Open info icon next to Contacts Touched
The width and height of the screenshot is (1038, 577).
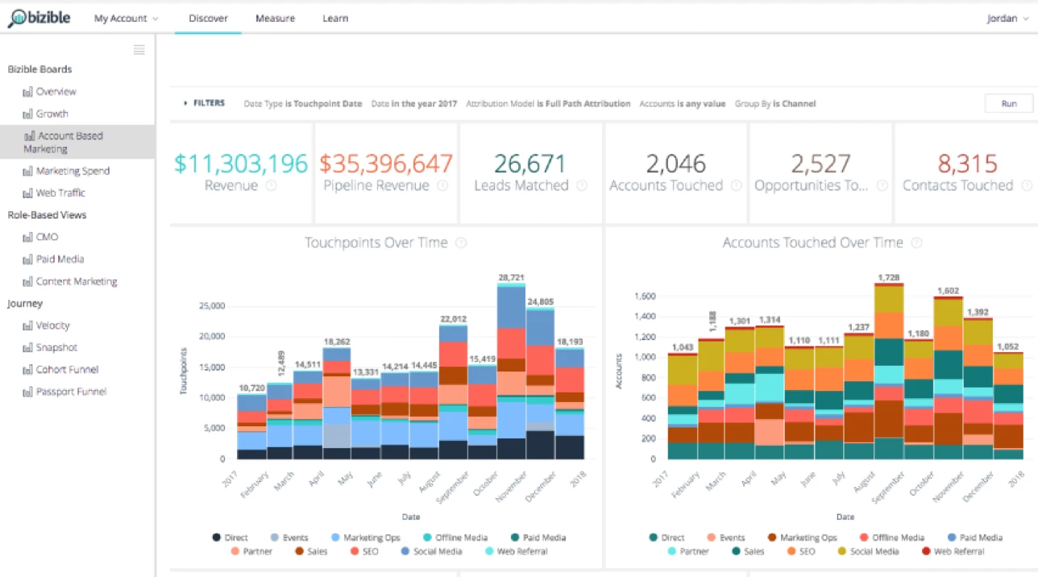(x=1027, y=185)
